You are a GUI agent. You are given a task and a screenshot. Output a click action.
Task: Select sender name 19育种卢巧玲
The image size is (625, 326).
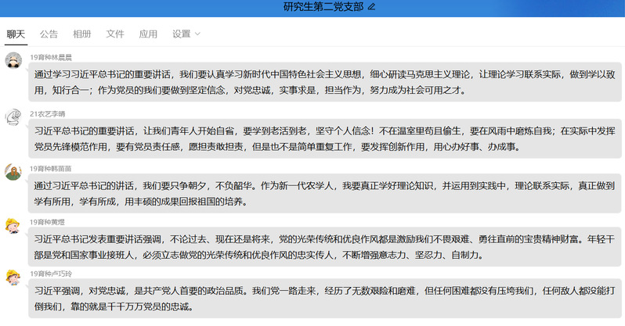[x=51, y=274]
